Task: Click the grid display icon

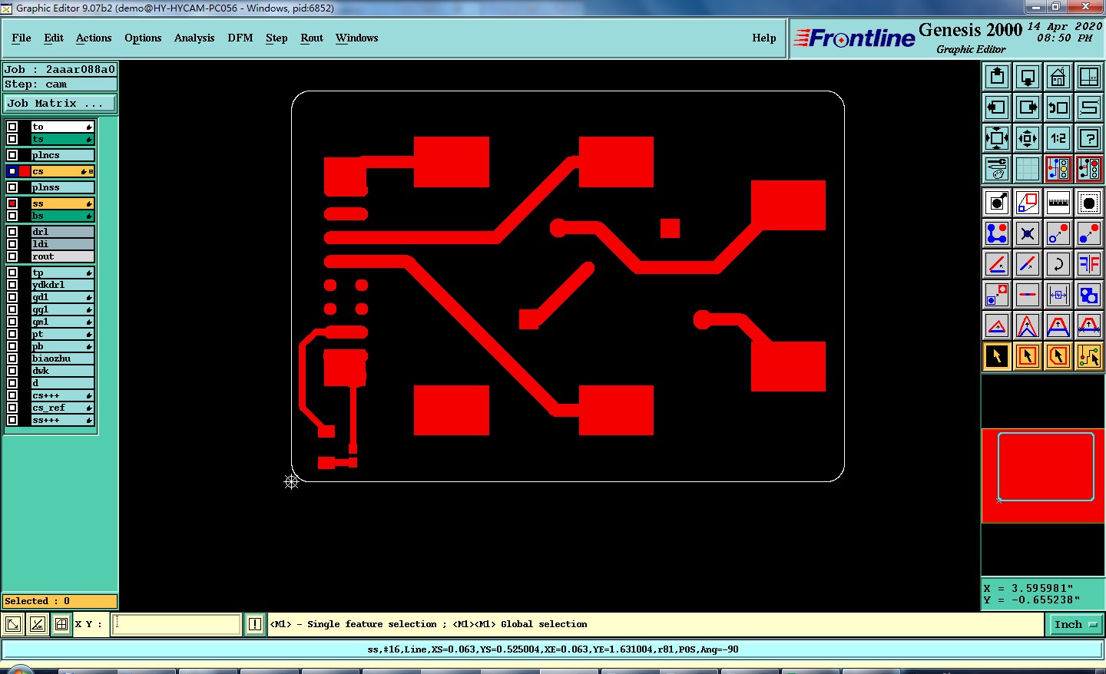Action: [1028, 169]
